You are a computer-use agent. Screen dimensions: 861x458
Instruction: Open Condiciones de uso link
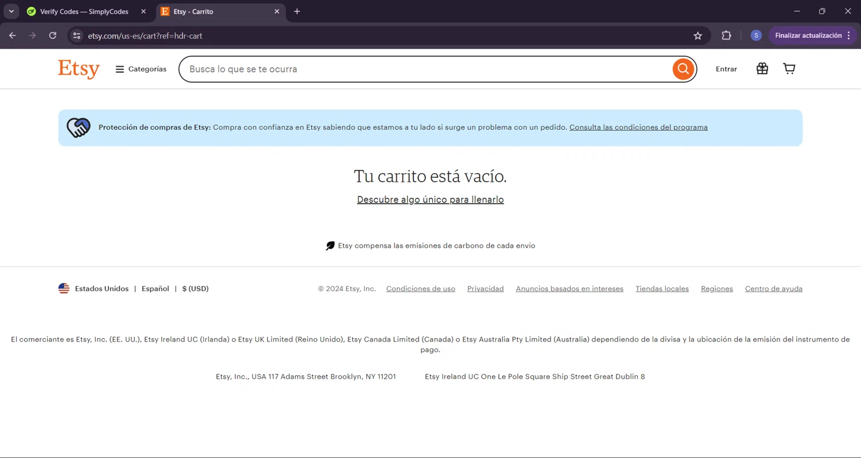click(x=421, y=289)
